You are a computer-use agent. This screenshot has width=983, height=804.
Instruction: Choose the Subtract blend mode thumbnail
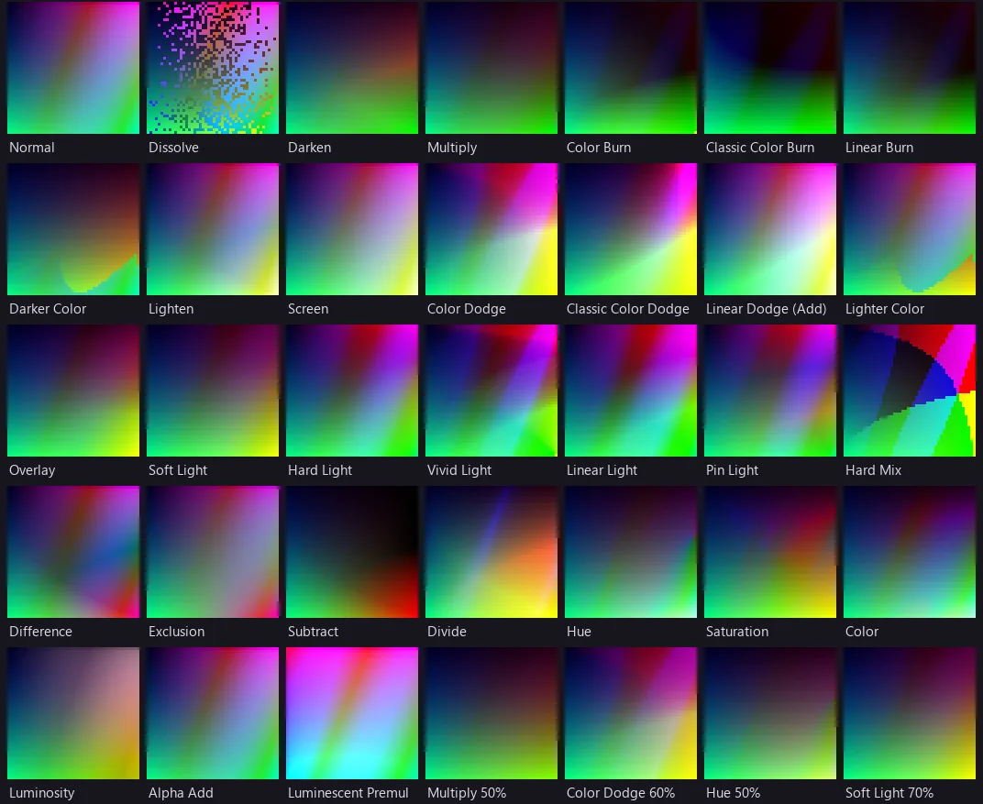point(352,552)
